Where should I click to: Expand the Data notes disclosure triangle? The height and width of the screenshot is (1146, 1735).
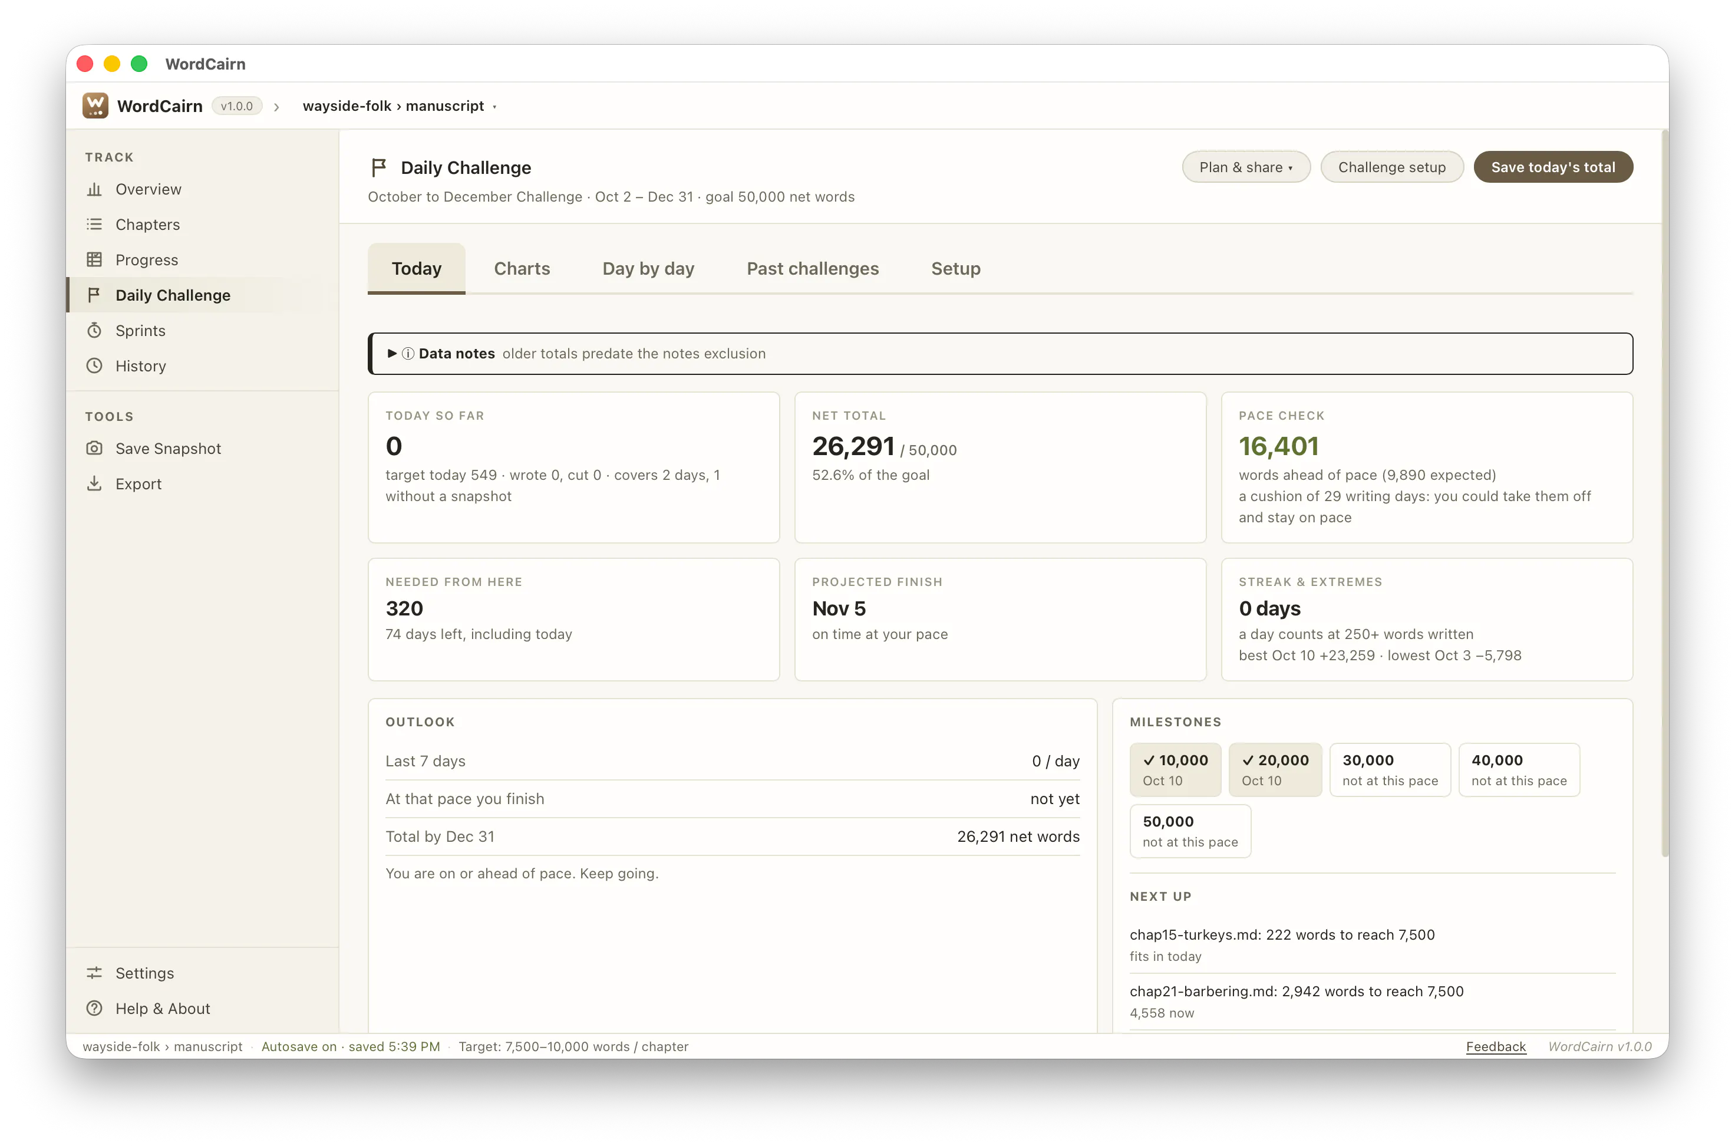392,354
